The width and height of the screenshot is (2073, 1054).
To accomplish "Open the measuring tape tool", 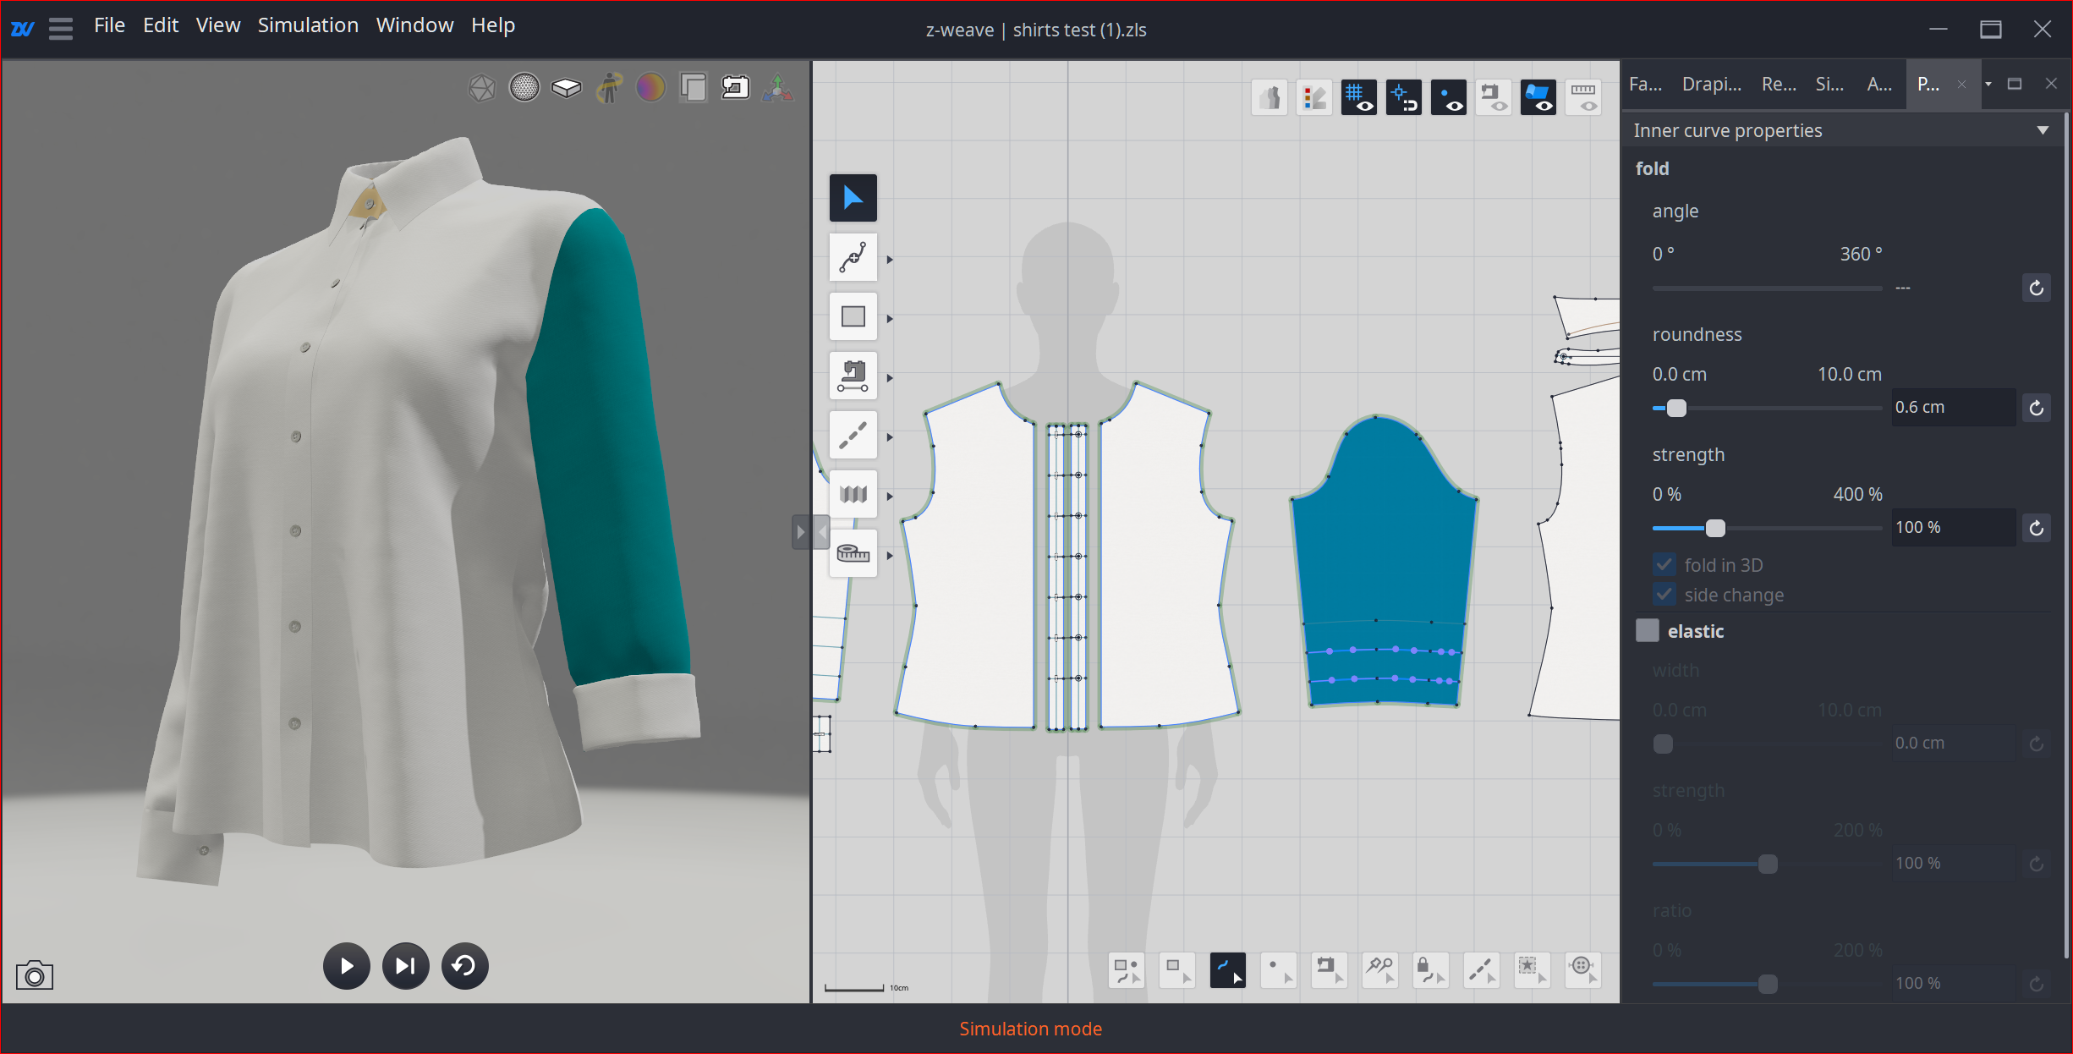I will point(853,553).
